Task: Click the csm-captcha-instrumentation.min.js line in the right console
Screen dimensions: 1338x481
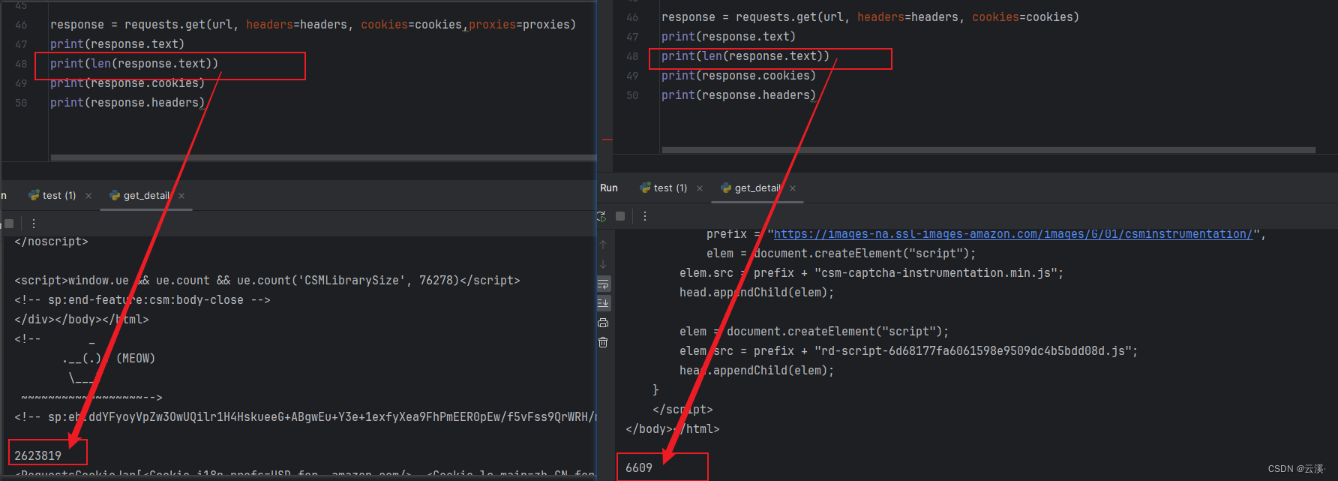Action: click(x=871, y=273)
